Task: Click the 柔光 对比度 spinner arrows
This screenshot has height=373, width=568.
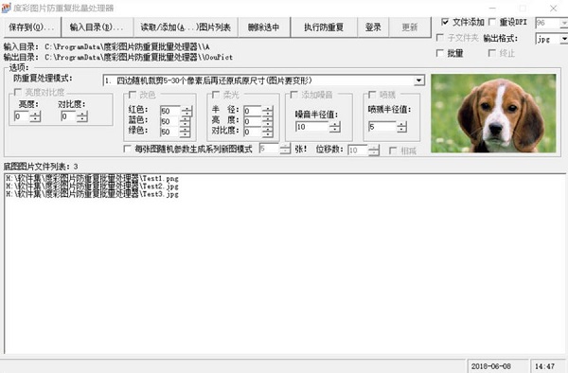Action: click(267, 132)
